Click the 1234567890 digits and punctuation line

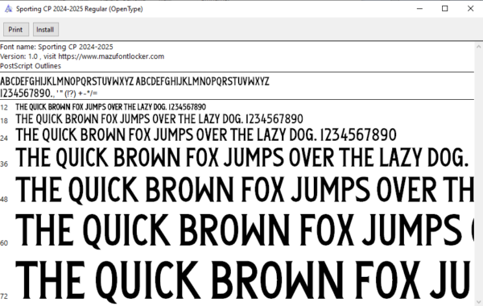coord(48,93)
